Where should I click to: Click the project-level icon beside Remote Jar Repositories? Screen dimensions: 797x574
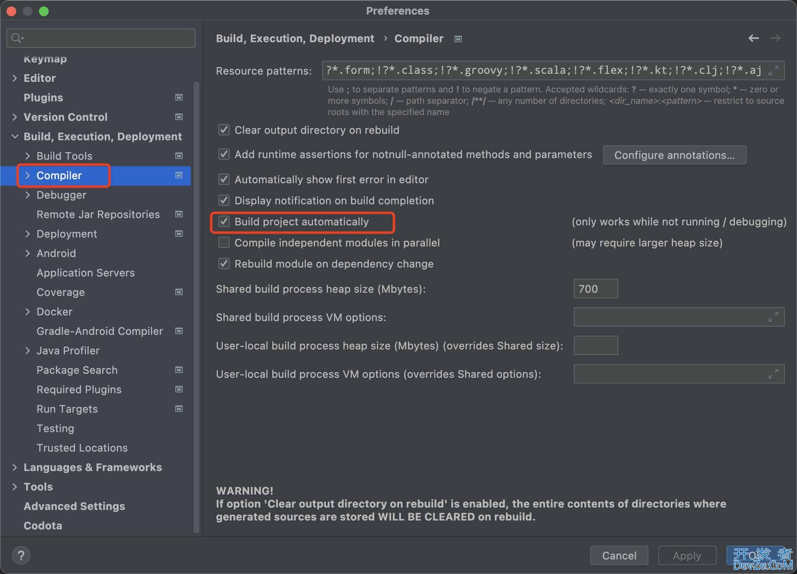pyautogui.click(x=179, y=214)
